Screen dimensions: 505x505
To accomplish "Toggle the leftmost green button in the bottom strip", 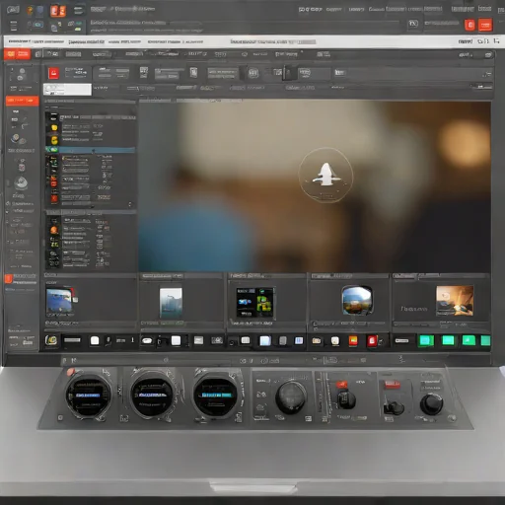I will pos(426,340).
